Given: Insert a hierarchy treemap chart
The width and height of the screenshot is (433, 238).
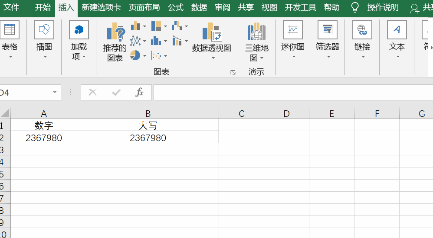Looking at the screenshot, I should pyautogui.click(x=156, y=26).
